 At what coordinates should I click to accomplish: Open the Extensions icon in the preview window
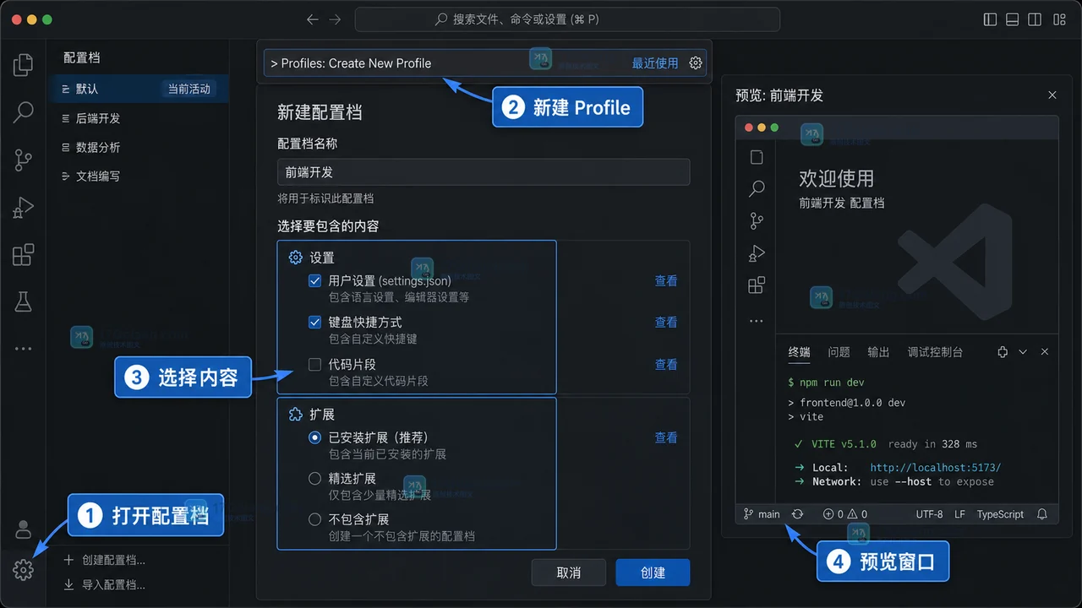point(757,285)
